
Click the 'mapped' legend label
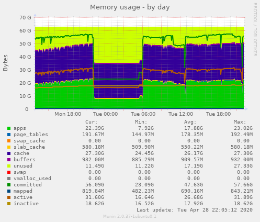coord(23,191)
